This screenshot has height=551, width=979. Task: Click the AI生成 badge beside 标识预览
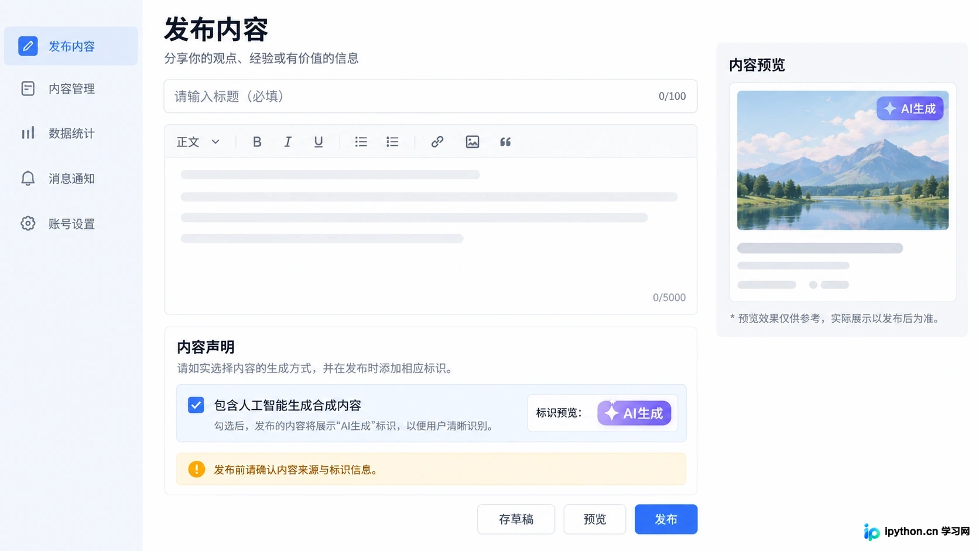pyautogui.click(x=634, y=413)
